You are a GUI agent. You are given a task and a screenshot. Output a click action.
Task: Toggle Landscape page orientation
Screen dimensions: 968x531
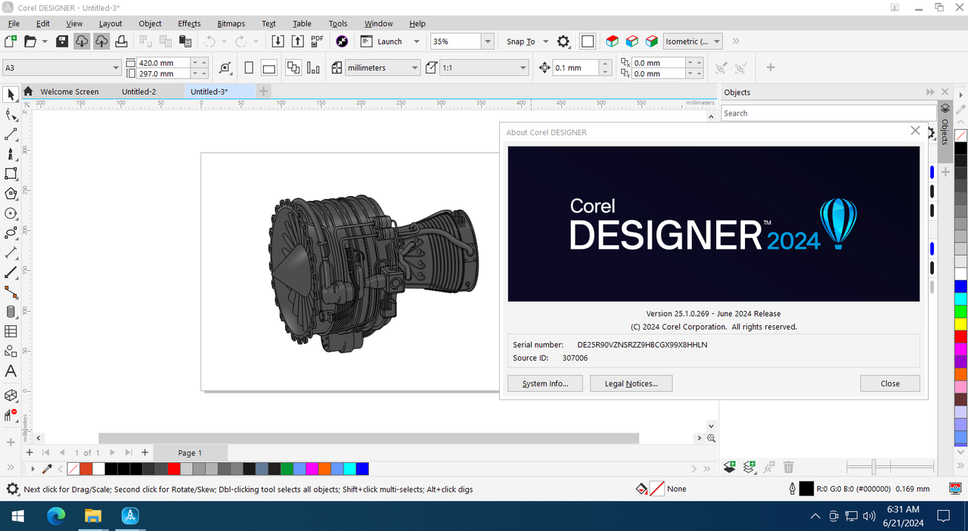269,68
